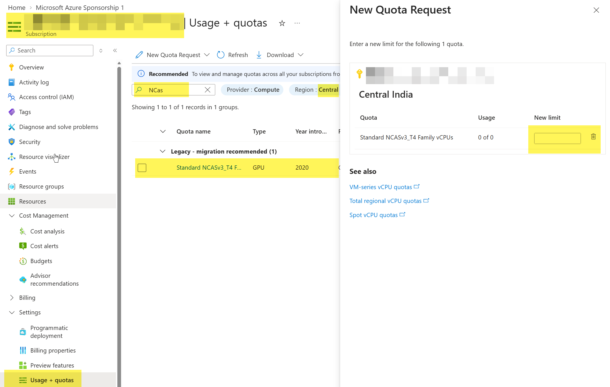Open the more options ellipsis menu
The height and width of the screenshot is (387, 610).
pos(297,23)
